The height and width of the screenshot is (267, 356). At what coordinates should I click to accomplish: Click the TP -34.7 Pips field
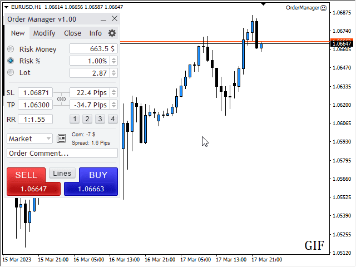click(x=90, y=105)
